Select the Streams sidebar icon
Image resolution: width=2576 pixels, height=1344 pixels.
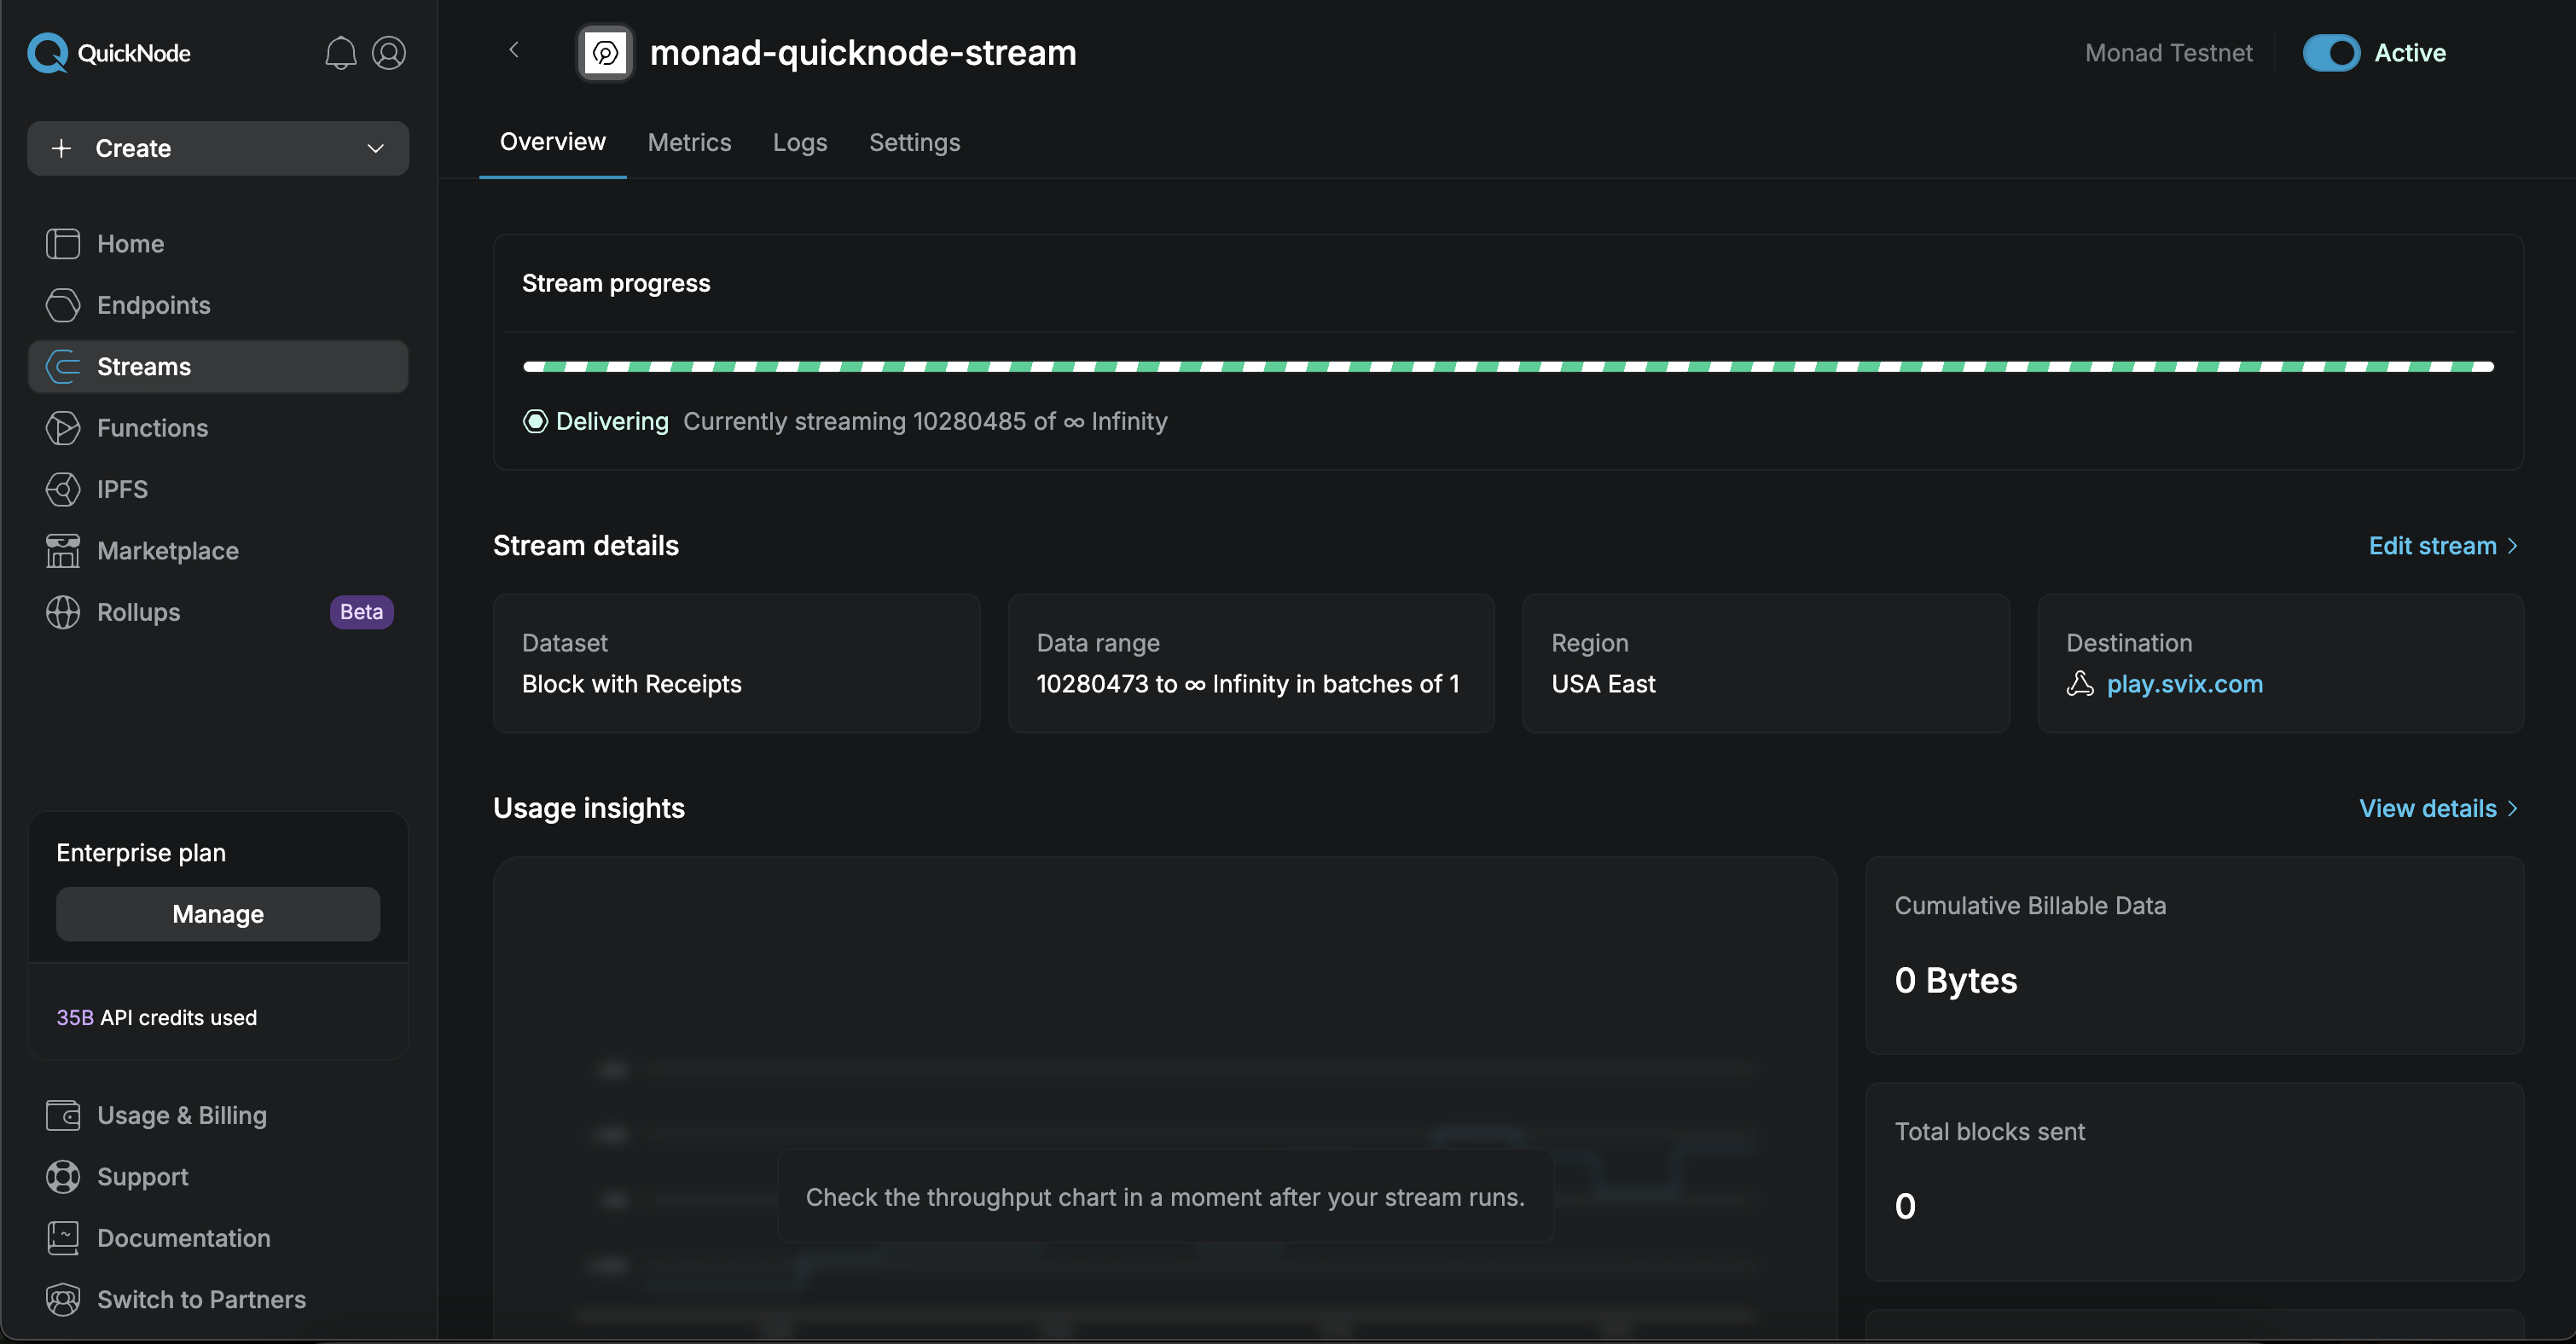click(x=62, y=366)
